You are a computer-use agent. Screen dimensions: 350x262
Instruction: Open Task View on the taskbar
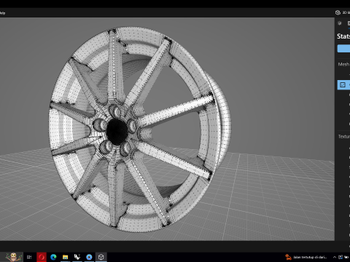[29, 257]
